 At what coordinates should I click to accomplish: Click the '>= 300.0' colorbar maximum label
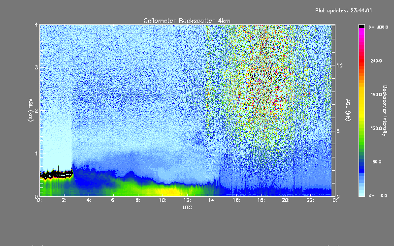click(x=378, y=27)
